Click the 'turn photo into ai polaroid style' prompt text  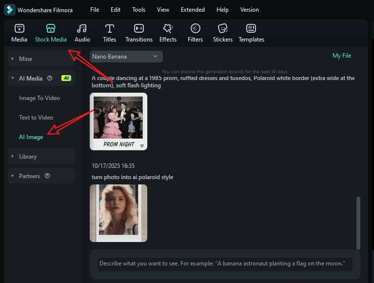132,177
